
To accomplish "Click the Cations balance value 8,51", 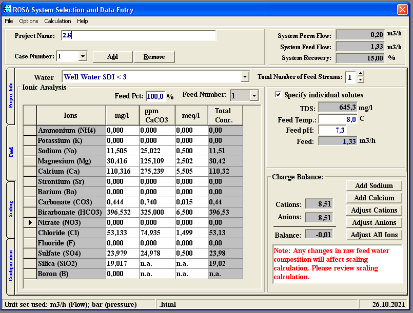I will tap(319, 204).
